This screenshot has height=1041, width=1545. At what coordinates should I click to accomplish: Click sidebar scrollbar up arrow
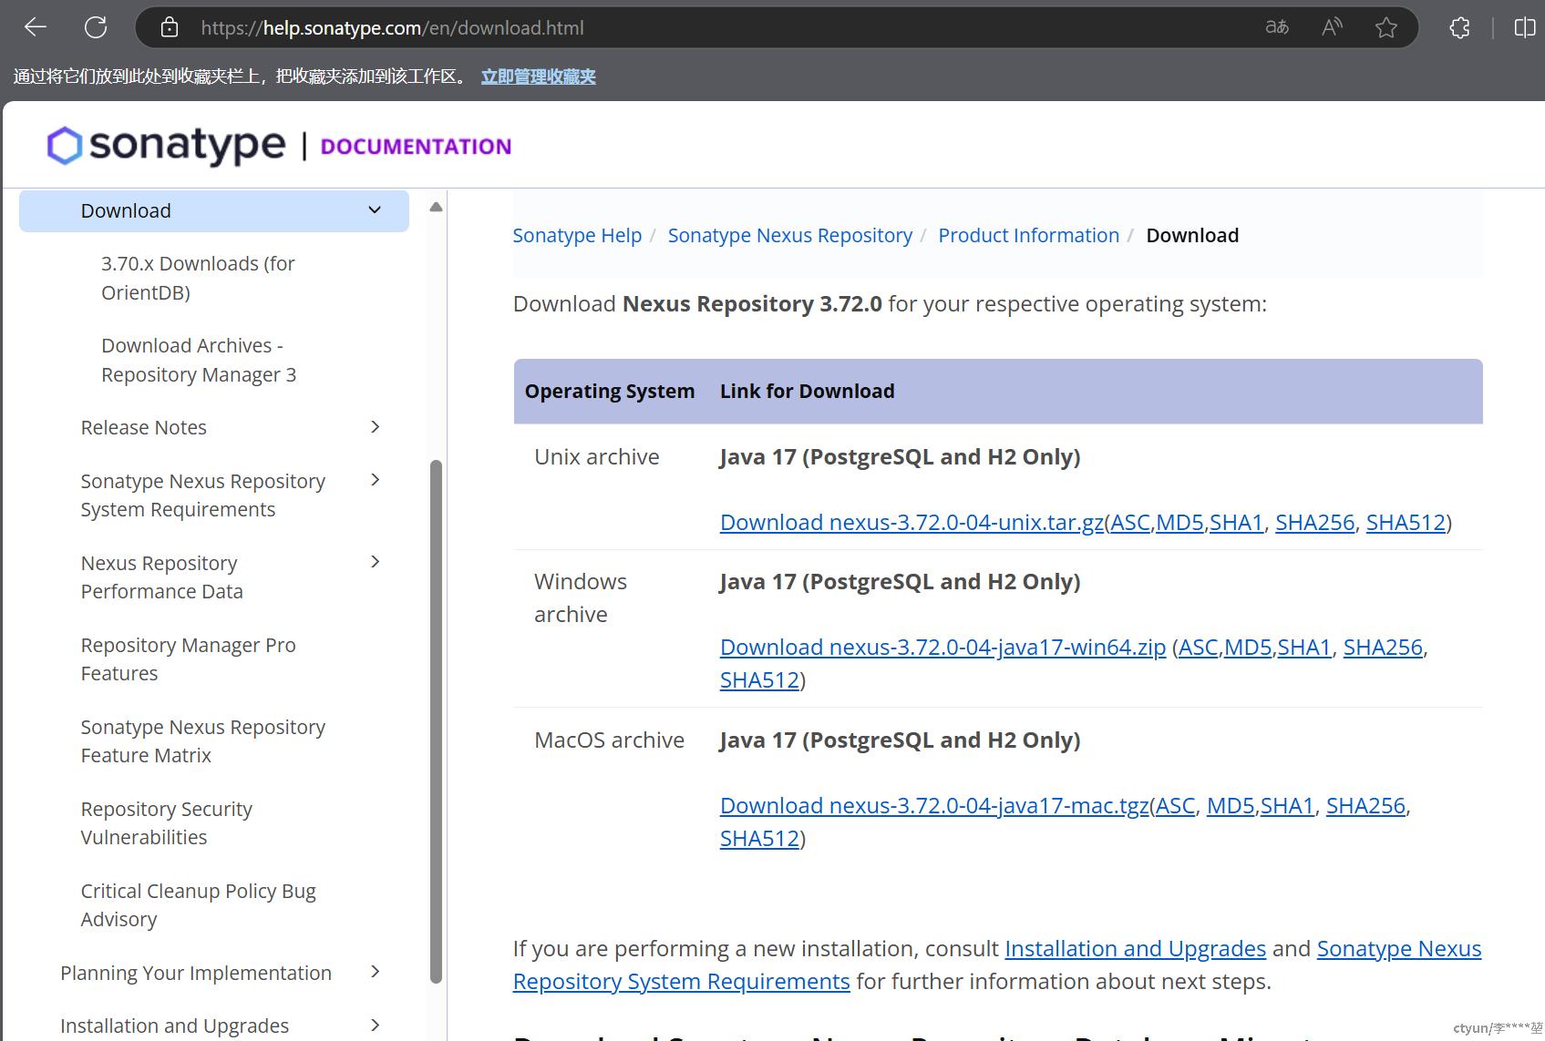pyautogui.click(x=436, y=207)
